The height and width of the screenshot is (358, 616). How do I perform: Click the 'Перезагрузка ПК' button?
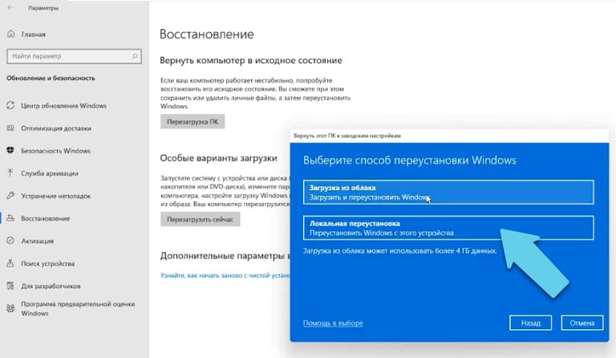pyautogui.click(x=192, y=121)
